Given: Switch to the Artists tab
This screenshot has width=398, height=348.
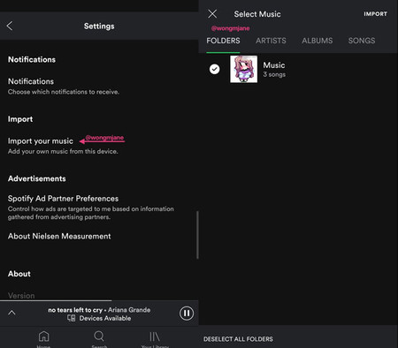Looking at the screenshot, I should point(271,41).
